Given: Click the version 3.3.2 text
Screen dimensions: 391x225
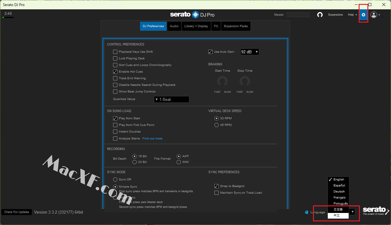Looking at the screenshot, I should 59,212.
